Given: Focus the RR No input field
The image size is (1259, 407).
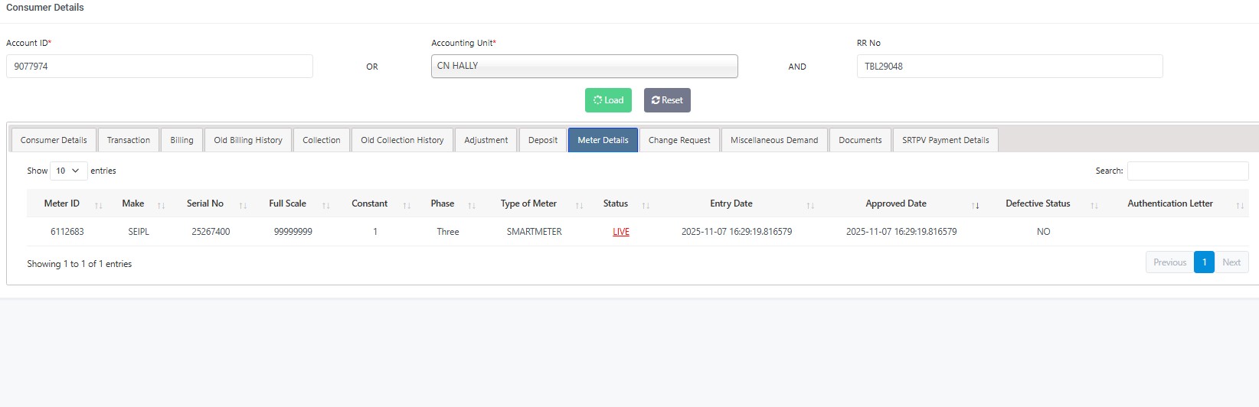Looking at the screenshot, I should 1009,66.
